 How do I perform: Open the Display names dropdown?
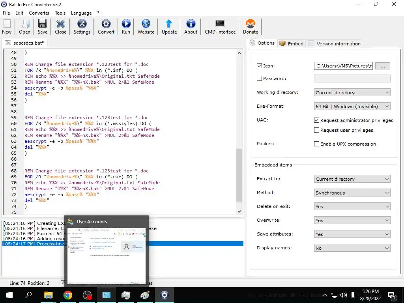pos(352,248)
